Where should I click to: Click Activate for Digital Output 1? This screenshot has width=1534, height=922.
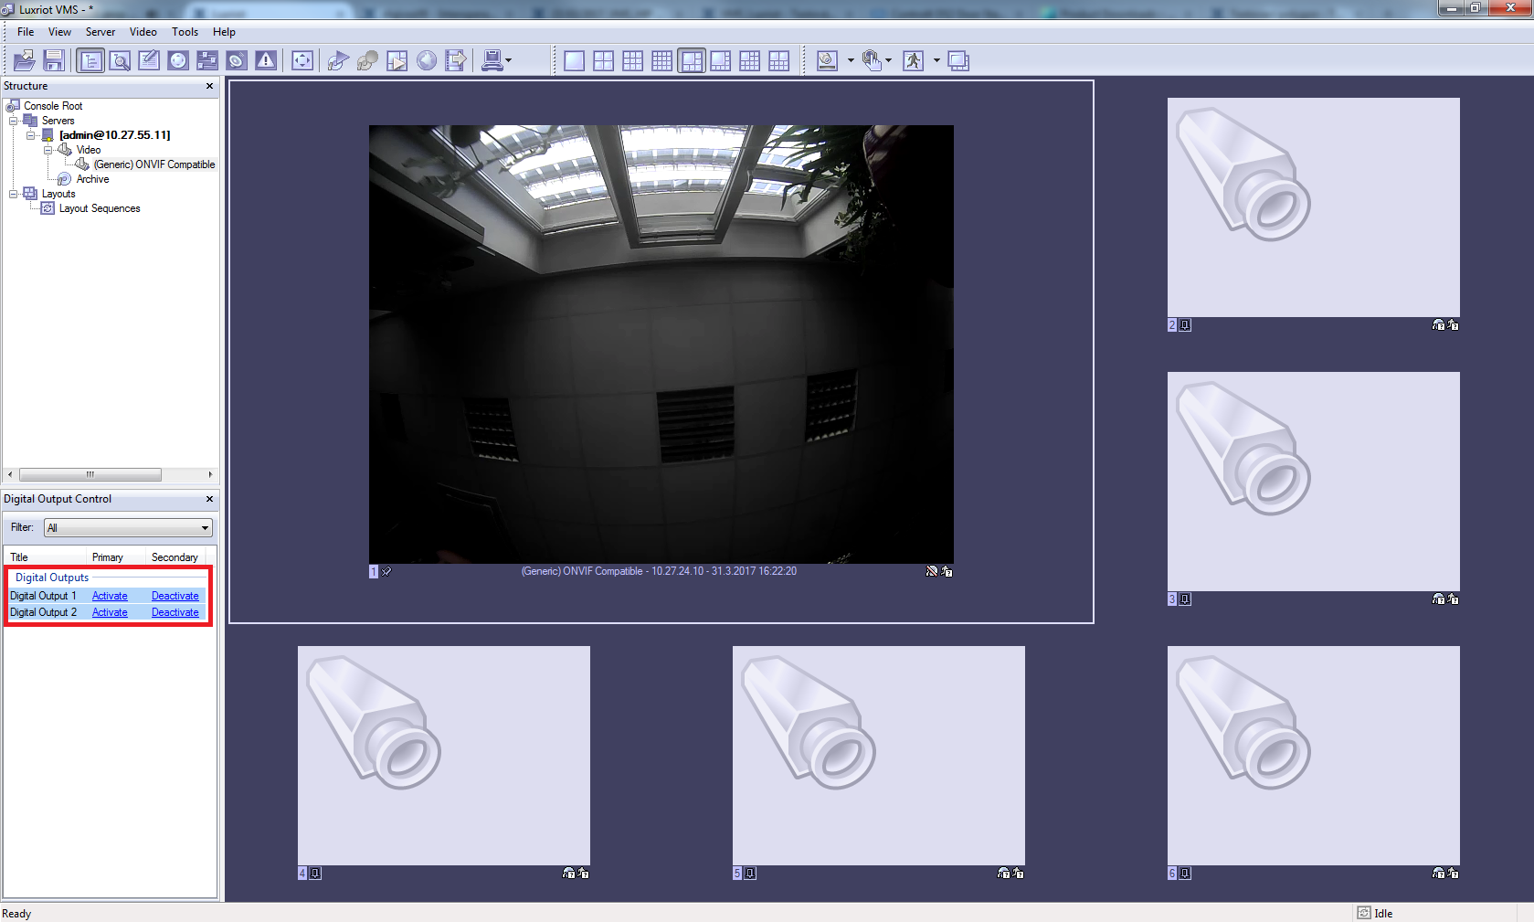pos(110,596)
